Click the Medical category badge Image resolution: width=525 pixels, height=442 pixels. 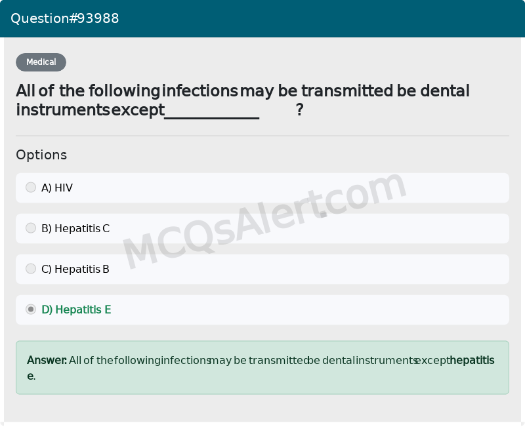41,62
